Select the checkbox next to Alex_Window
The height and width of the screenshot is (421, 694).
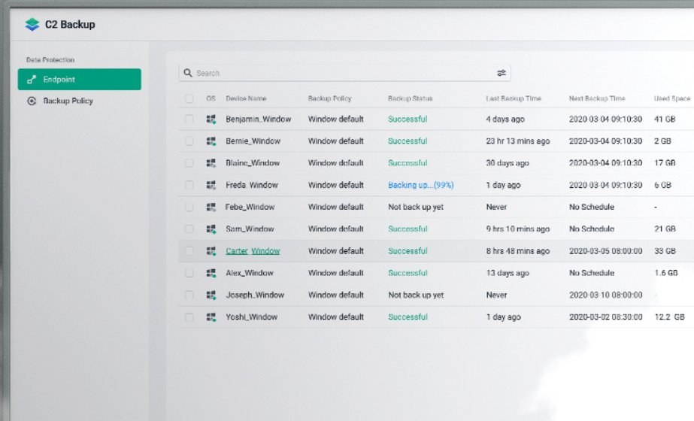(x=189, y=273)
